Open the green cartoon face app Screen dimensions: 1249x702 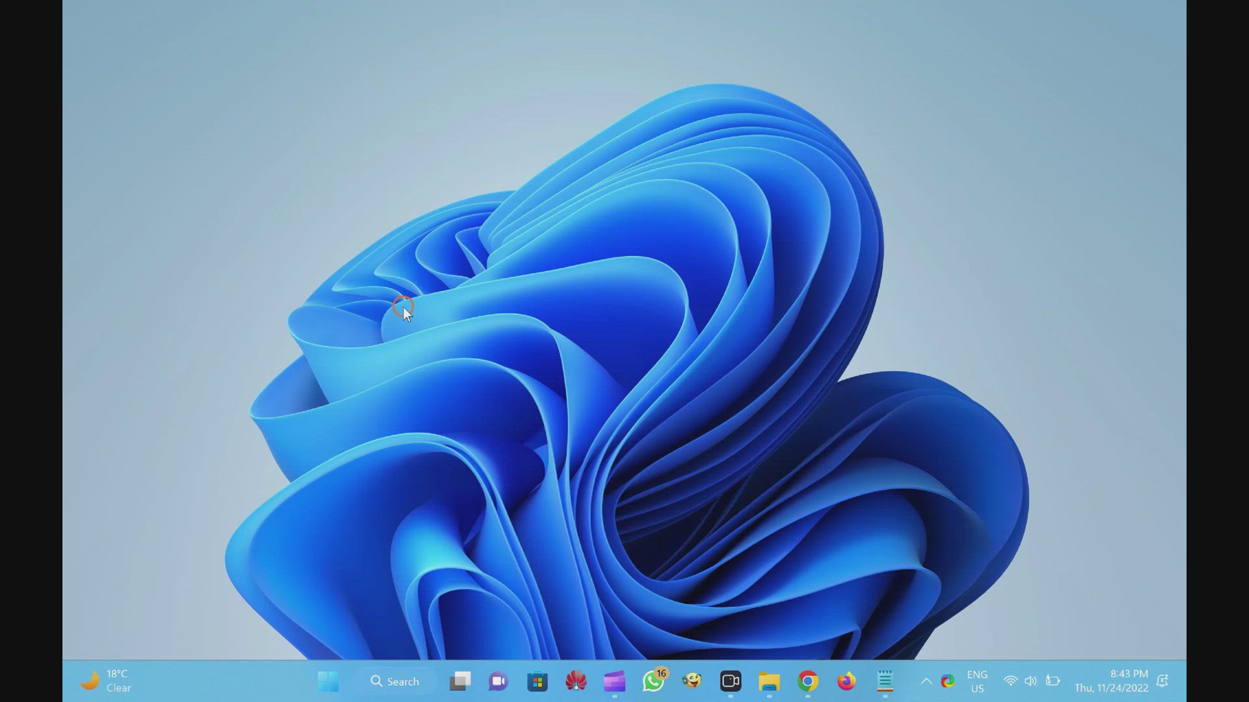point(692,681)
